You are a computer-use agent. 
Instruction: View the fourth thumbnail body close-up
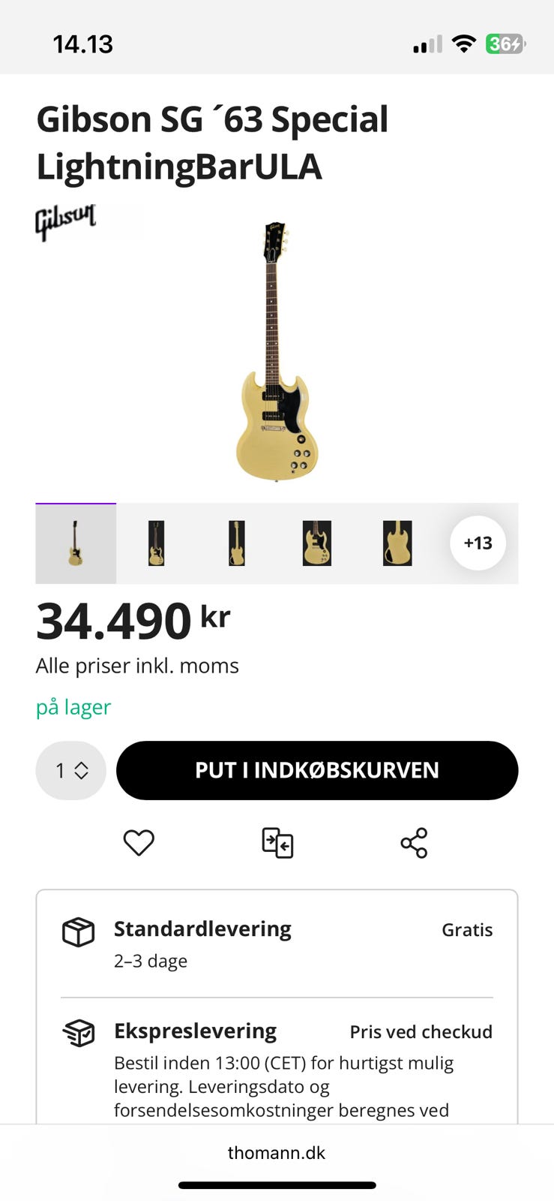(x=316, y=543)
